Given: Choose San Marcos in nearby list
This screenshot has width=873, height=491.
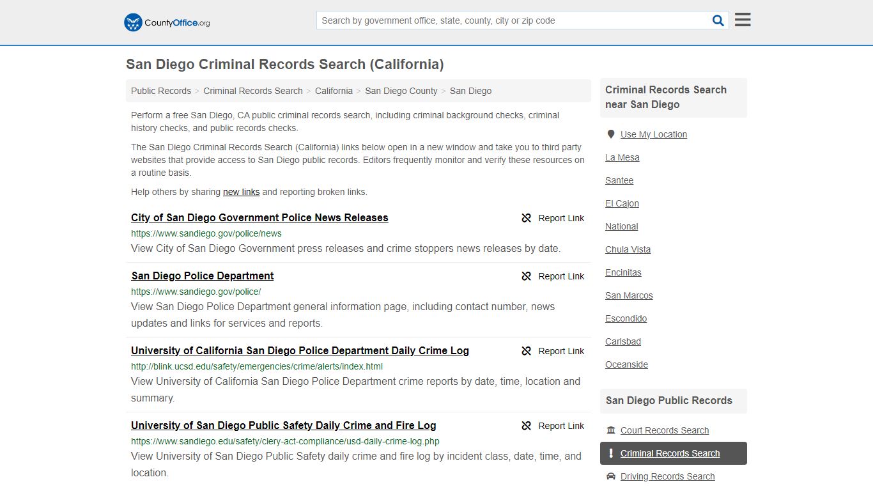Looking at the screenshot, I should 629,295.
